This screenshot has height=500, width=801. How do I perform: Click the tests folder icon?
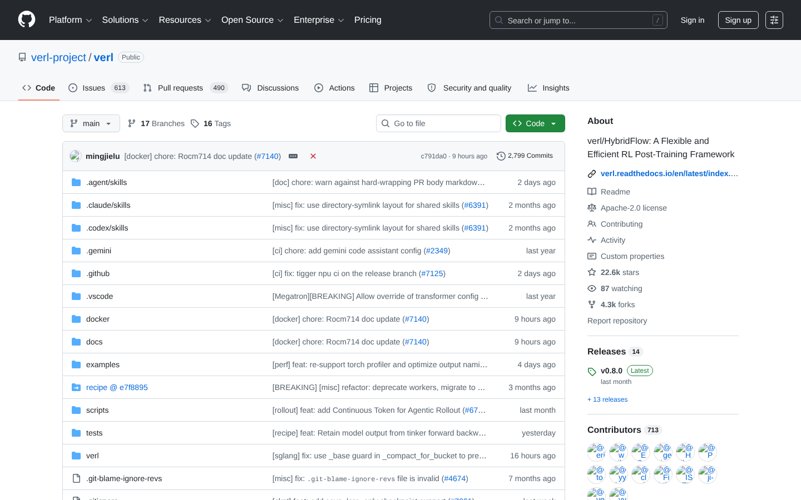76,433
